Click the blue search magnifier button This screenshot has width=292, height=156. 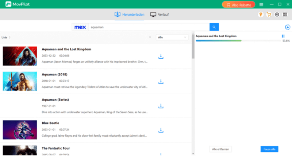pos(214,27)
